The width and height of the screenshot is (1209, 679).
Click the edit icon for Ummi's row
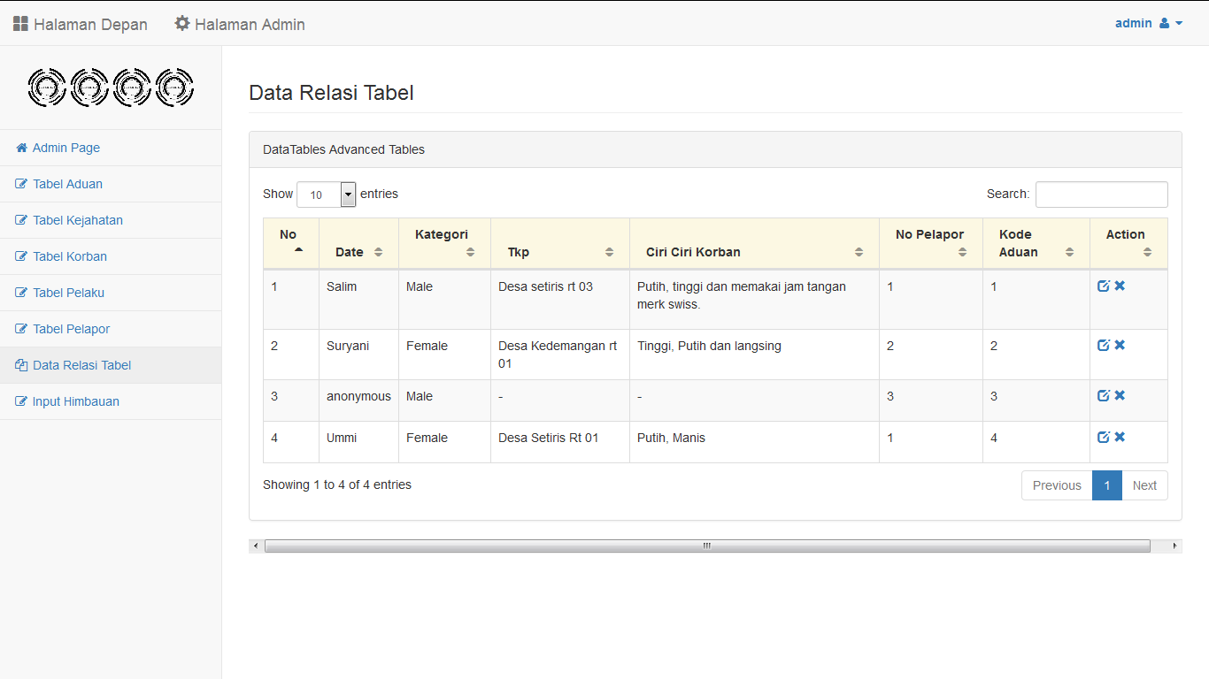click(1103, 437)
